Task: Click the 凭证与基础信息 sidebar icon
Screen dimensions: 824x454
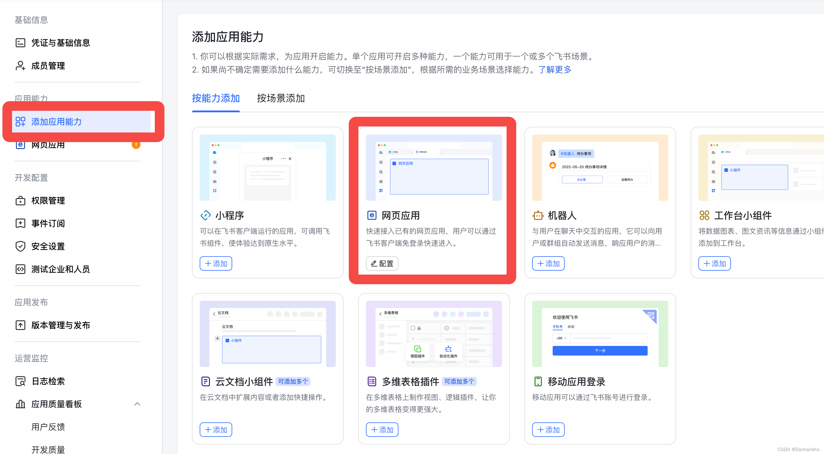Action: [x=20, y=42]
